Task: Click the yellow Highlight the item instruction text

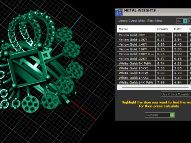Action: (x=156, y=104)
